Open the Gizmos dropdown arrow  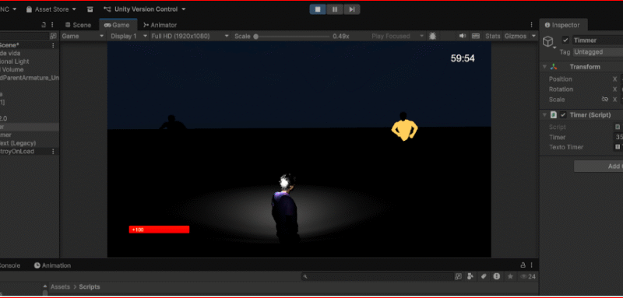(x=533, y=36)
